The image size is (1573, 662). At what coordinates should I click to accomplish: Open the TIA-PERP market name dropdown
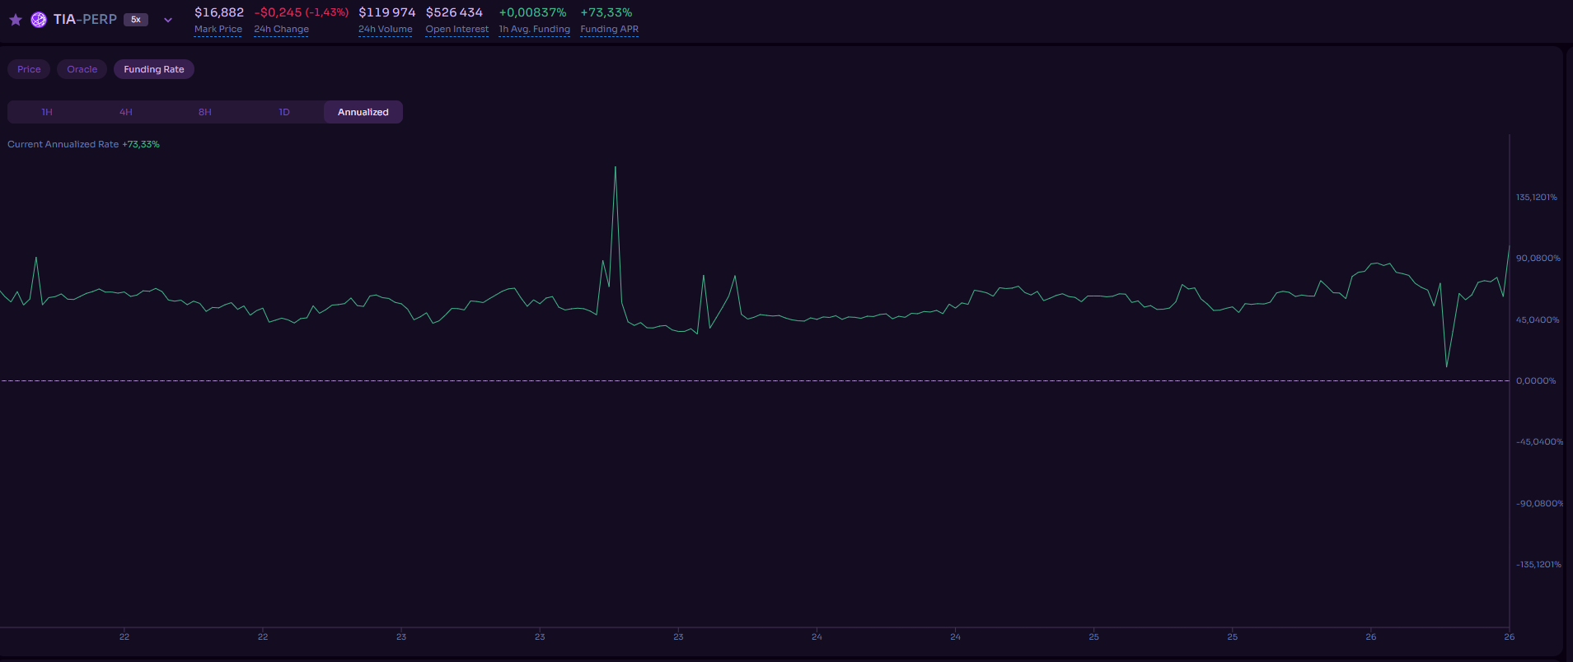tap(85, 20)
